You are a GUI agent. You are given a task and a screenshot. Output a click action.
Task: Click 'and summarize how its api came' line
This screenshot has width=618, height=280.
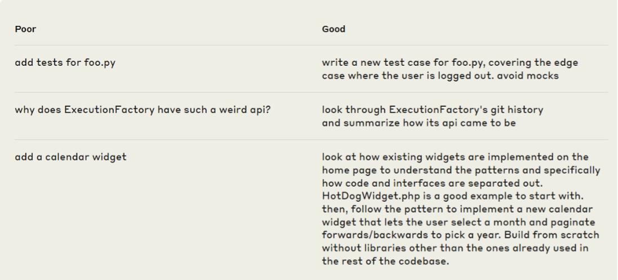click(x=419, y=123)
